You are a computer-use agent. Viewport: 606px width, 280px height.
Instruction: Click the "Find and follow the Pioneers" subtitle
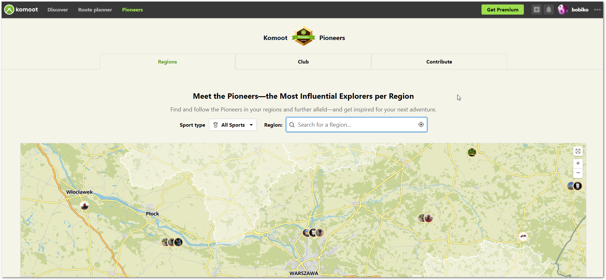[x=303, y=110]
